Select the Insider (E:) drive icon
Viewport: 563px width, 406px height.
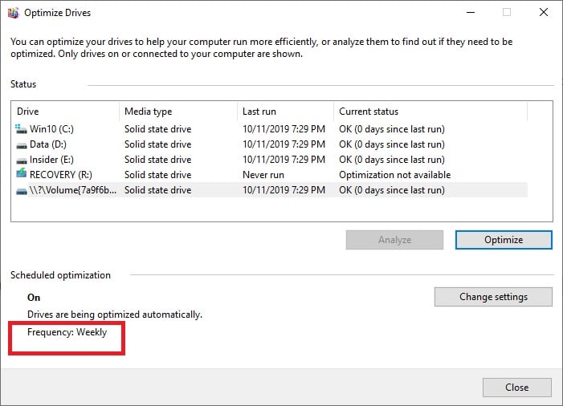click(x=21, y=160)
